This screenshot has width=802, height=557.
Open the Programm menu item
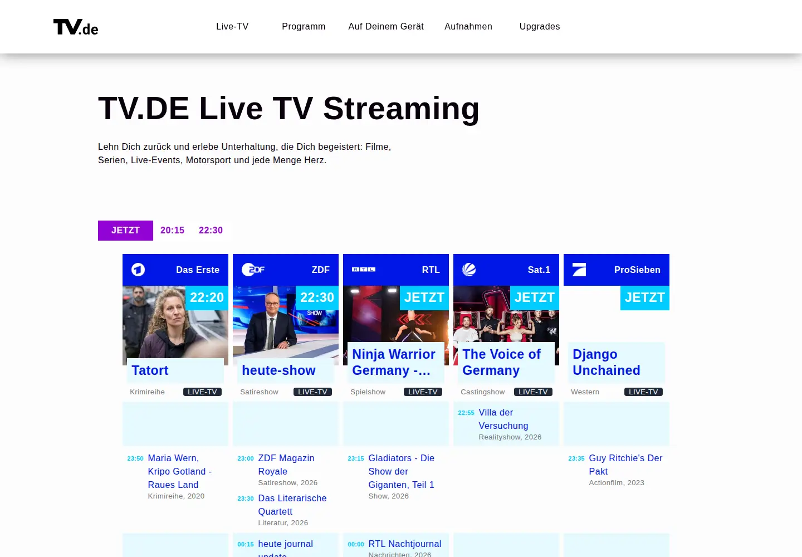point(304,27)
